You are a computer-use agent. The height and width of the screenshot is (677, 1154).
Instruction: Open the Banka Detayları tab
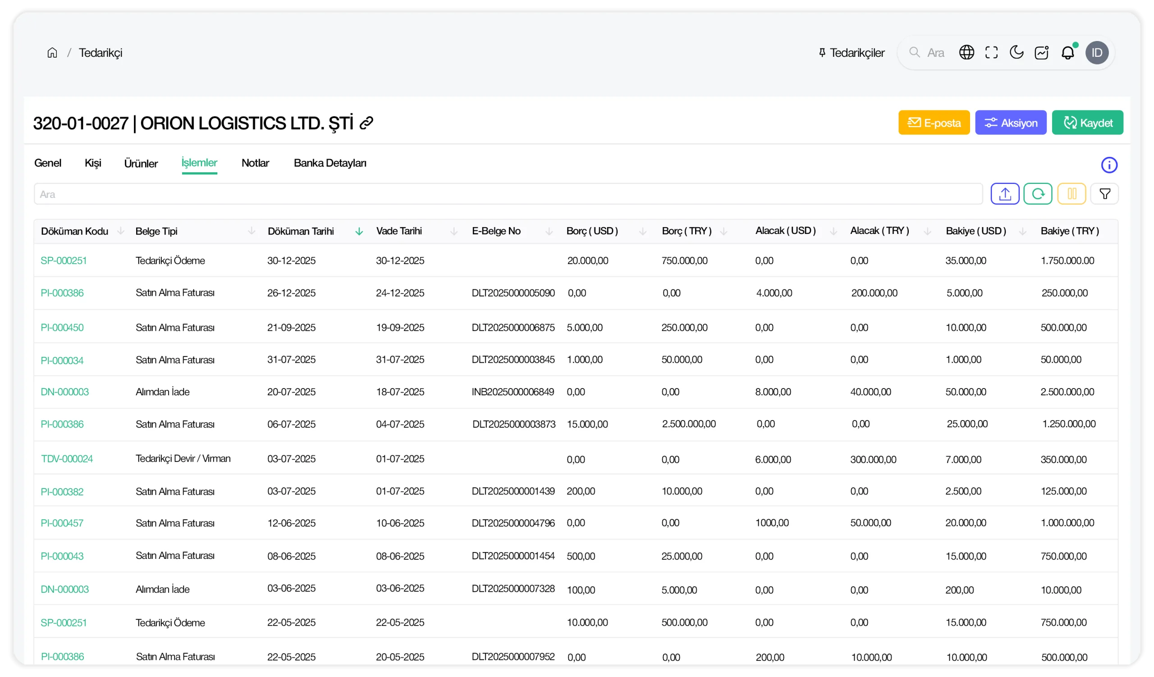coord(330,163)
